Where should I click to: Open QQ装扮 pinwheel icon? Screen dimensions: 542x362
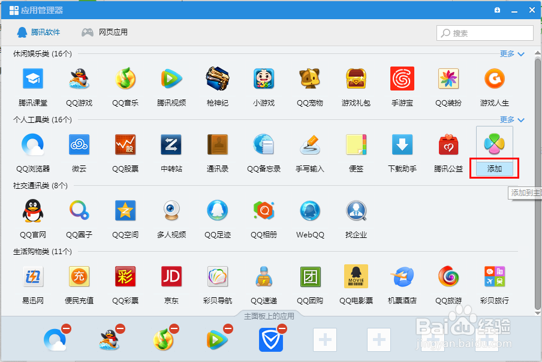pyautogui.click(x=448, y=79)
